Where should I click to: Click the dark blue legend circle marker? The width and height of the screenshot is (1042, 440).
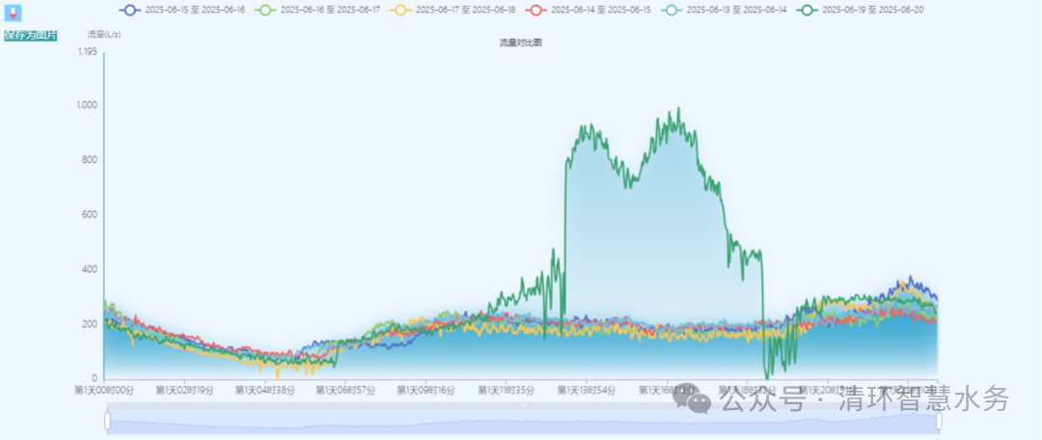(130, 9)
